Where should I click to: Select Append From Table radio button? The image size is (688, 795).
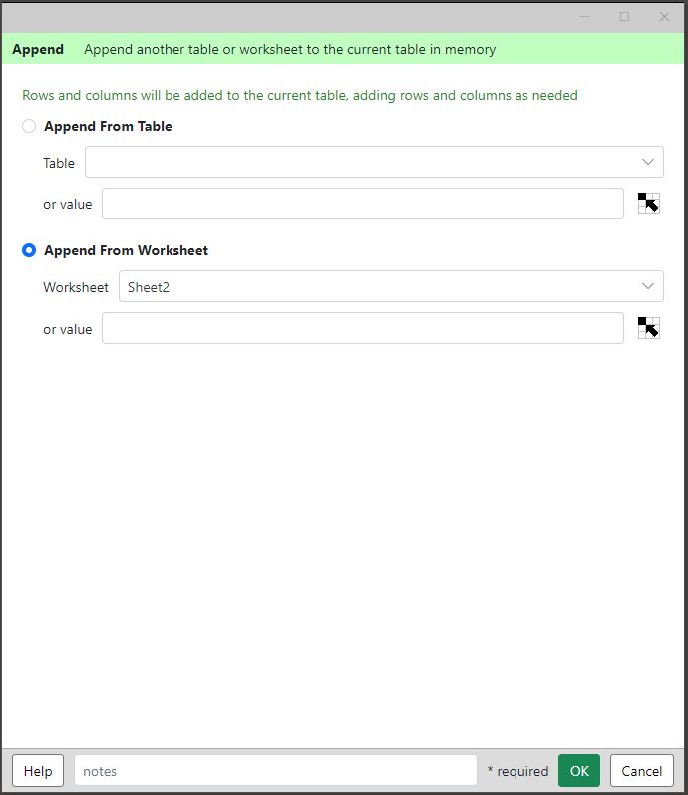pyautogui.click(x=29, y=126)
